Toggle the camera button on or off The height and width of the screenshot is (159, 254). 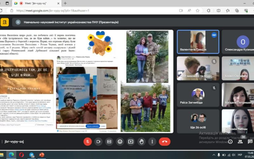pyautogui.click(x=98, y=142)
